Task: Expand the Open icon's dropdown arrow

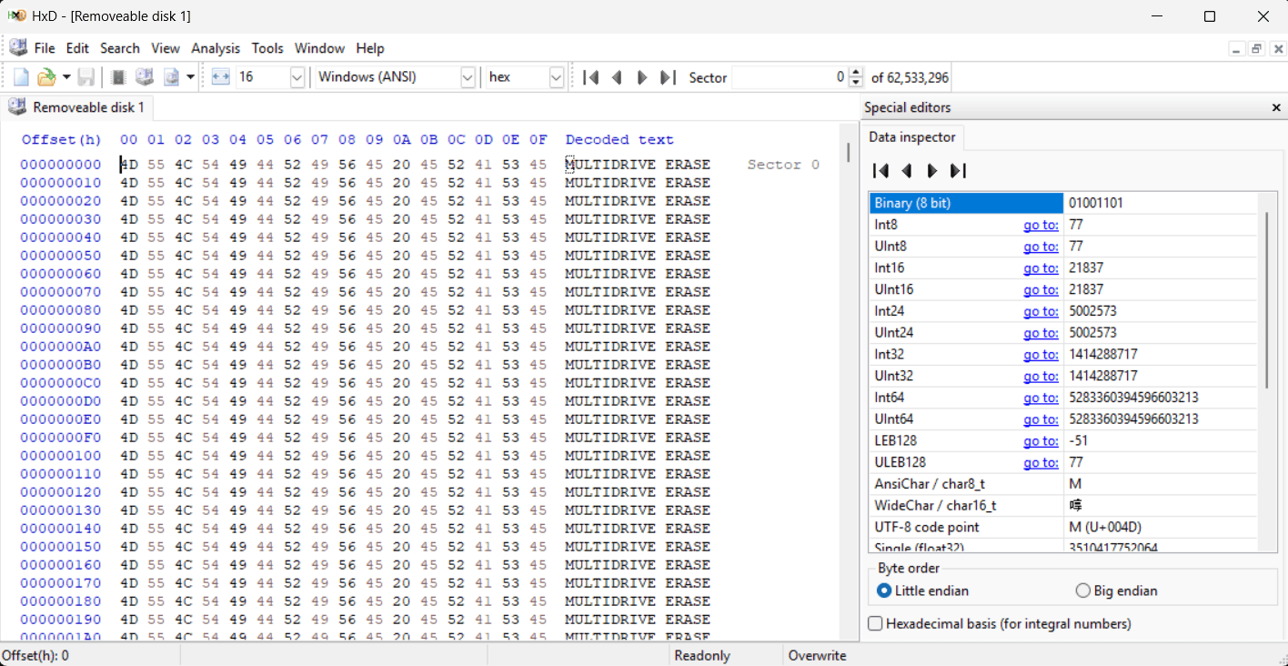Action: pos(66,77)
